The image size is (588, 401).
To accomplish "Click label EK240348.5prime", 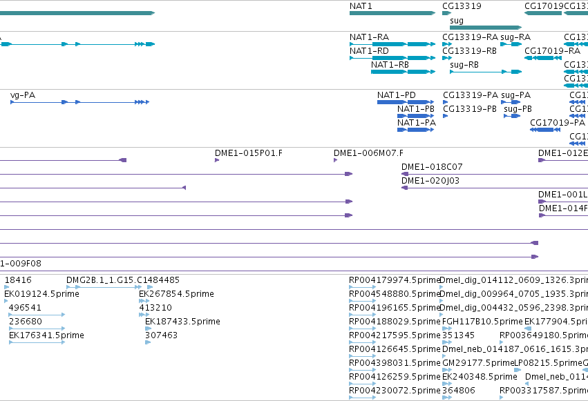I will (x=480, y=377).
